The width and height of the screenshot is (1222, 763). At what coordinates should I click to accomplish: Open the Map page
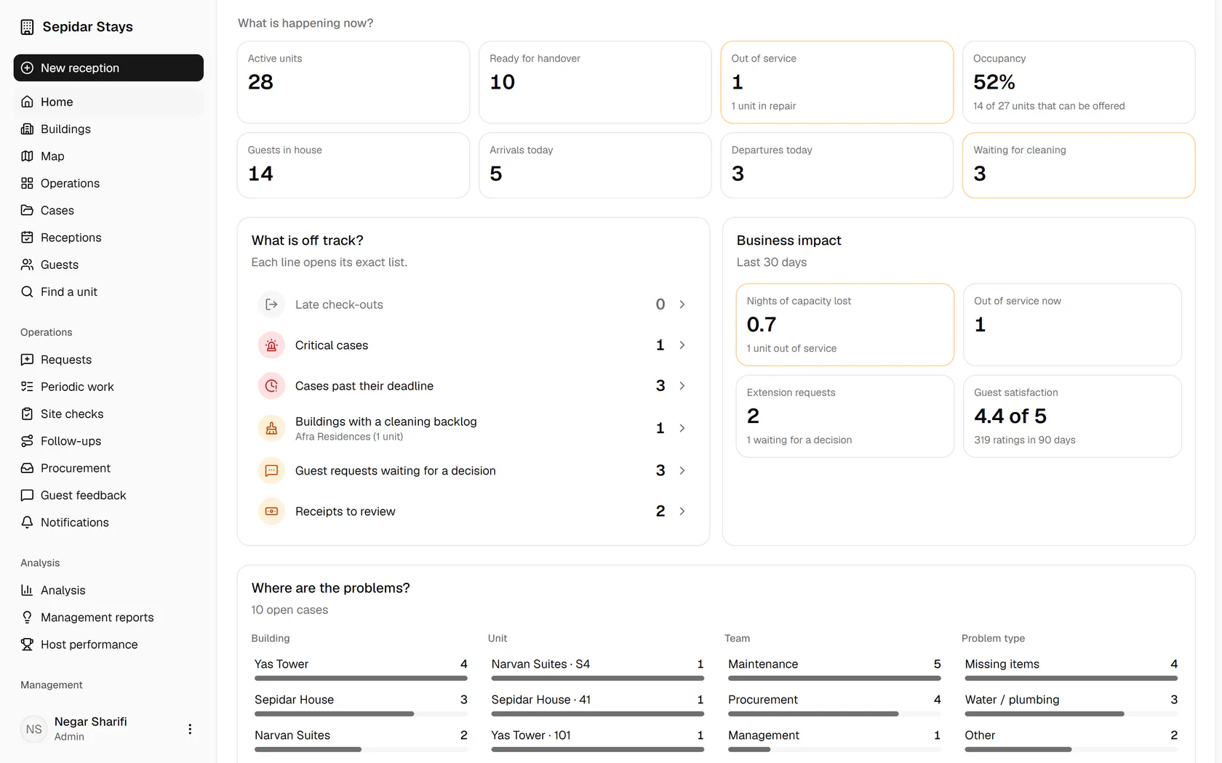pos(108,156)
